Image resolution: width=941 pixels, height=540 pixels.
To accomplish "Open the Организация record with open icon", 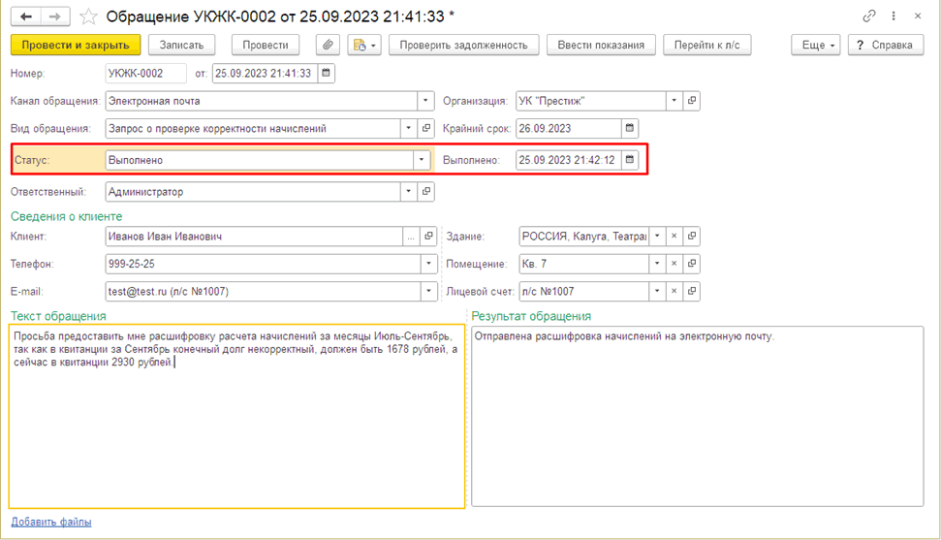I will 692,101.
